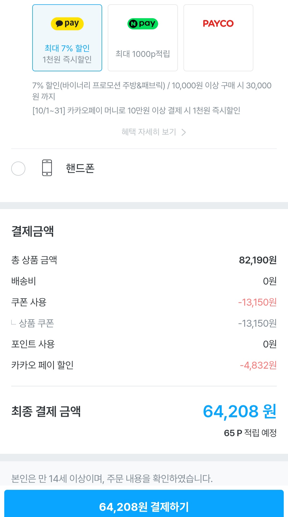Tap the 포인트 사용 label

tap(33, 344)
